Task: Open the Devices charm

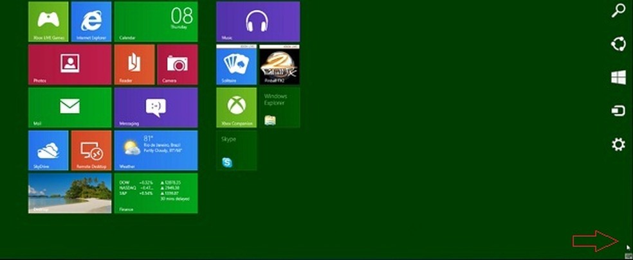Action: [x=618, y=110]
